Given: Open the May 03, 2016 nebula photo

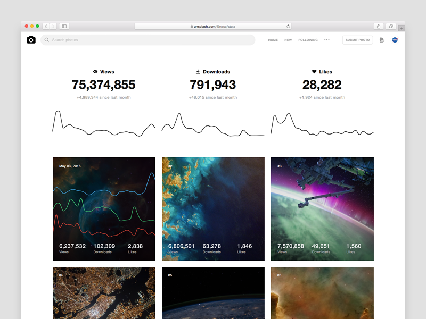Looking at the screenshot, I should pyautogui.click(x=104, y=208).
